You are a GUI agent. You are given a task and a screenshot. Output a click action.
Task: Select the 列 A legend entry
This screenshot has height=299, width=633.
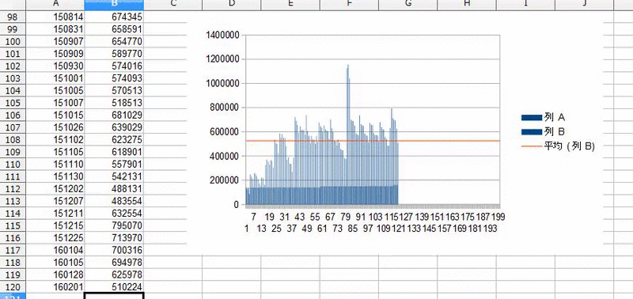point(543,117)
